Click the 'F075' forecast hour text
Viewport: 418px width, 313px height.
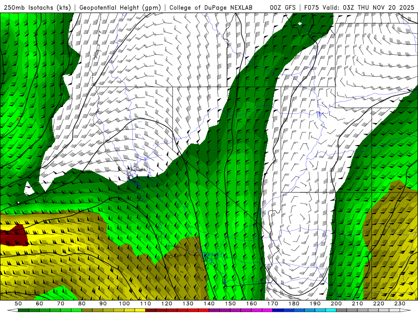click(311, 7)
